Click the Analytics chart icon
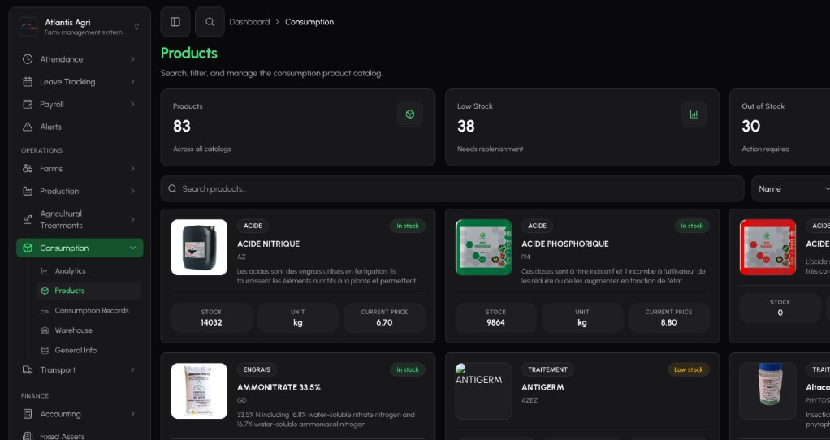This screenshot has width=830, height=440. pos(45,271)
